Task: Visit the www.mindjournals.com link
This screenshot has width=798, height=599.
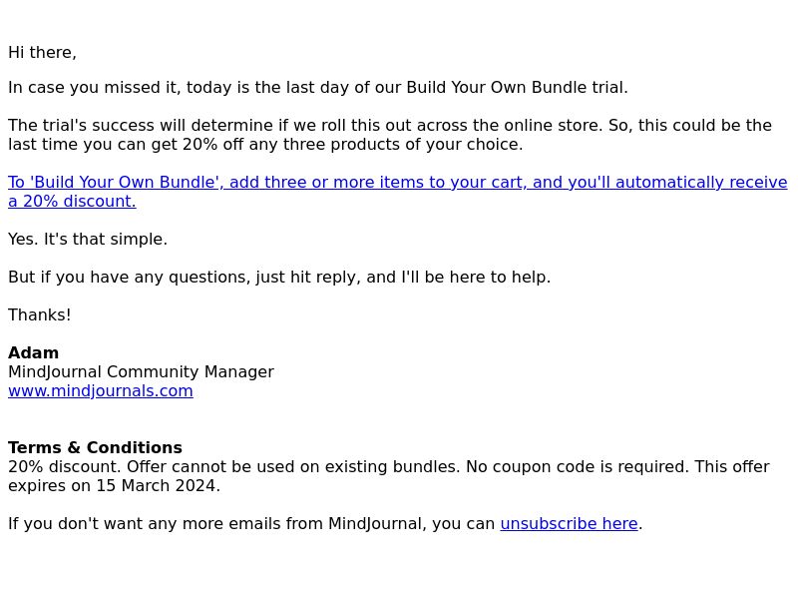Action: click(x=101, y=391)
